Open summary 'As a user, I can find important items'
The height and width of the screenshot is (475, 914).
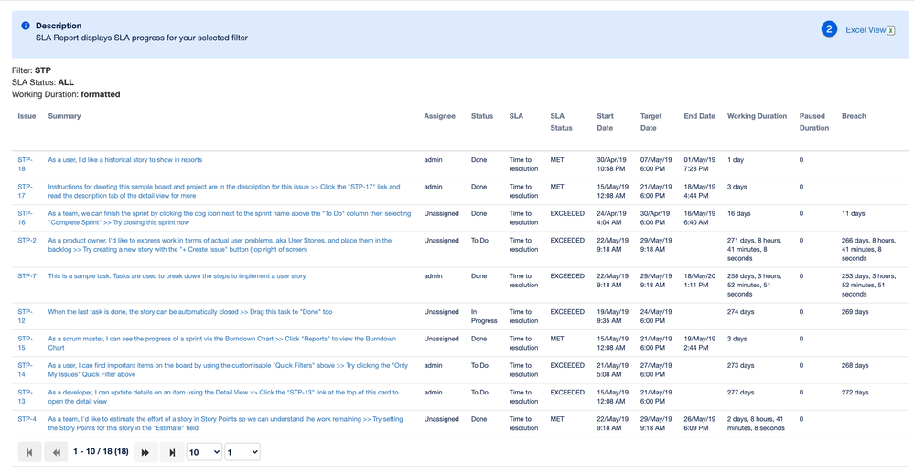click(x=228, y=370)
